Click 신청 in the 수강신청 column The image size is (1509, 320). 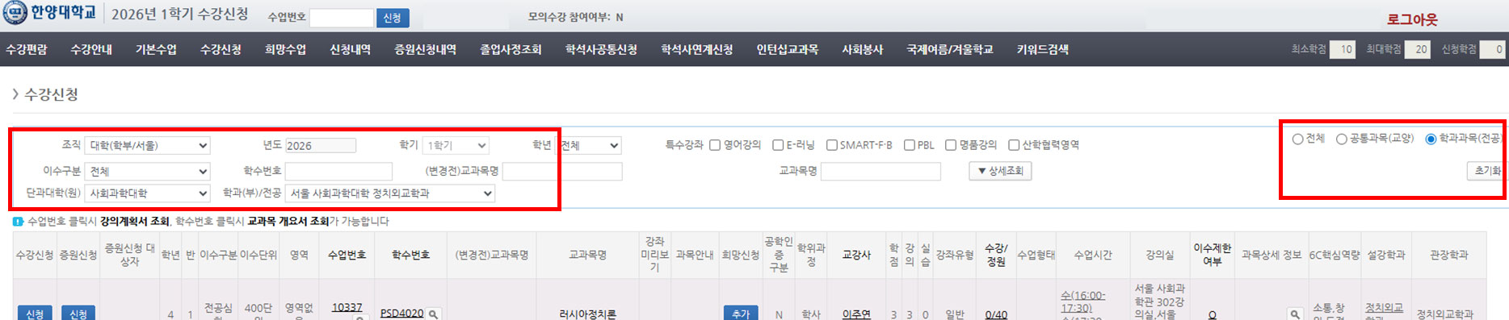pyautogui.click(x=35, y=314)
